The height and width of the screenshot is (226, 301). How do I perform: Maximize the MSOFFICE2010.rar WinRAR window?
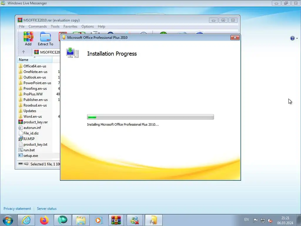[x=223, y=20]
